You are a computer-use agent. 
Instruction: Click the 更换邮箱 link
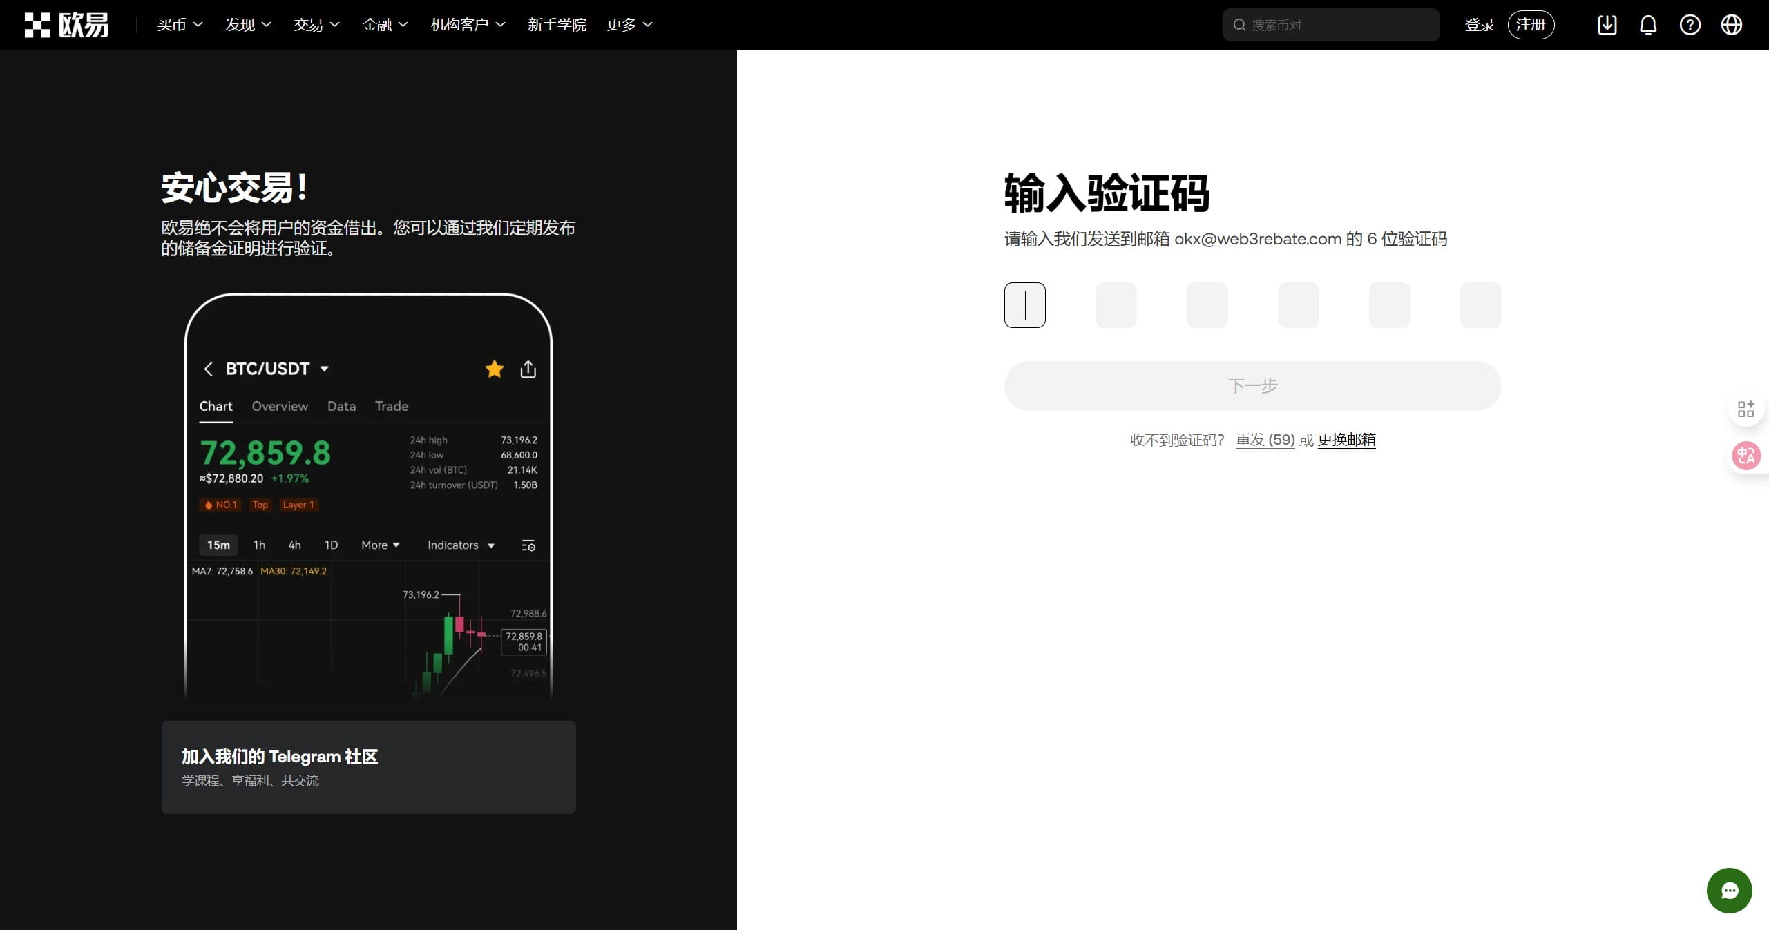click(x=1346, y=440)
